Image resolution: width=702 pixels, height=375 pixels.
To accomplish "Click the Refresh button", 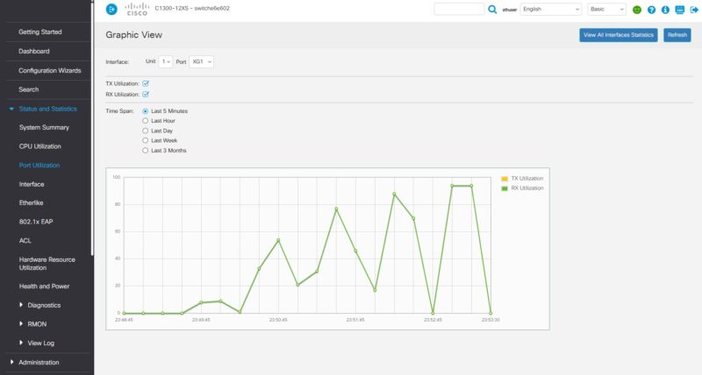I will tap(677, 35).
